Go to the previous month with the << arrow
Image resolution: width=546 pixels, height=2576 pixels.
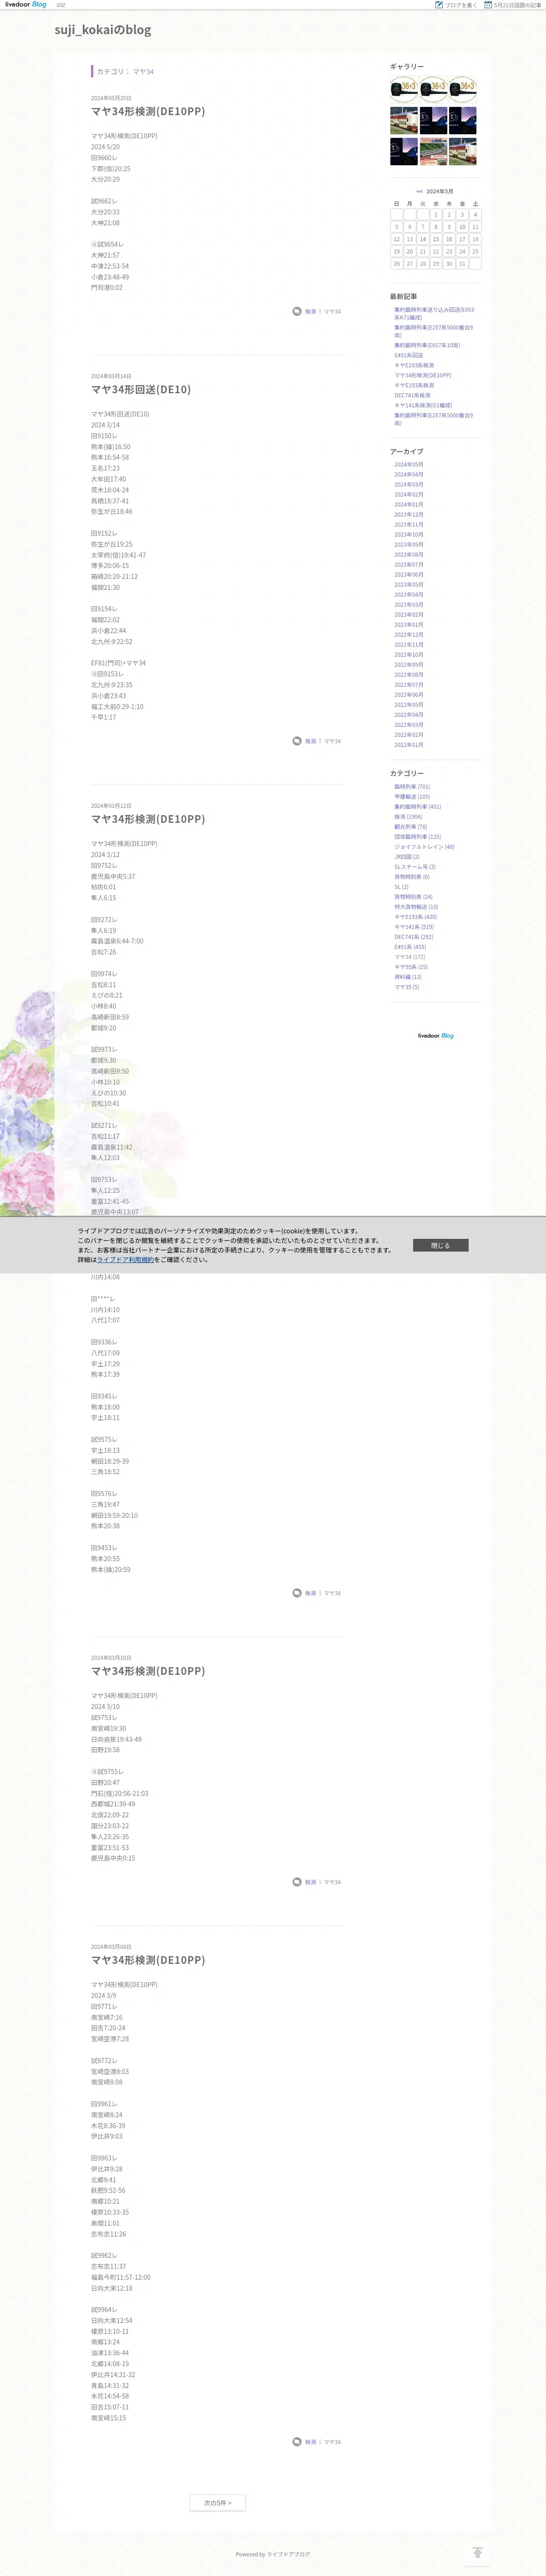point(420,191)
